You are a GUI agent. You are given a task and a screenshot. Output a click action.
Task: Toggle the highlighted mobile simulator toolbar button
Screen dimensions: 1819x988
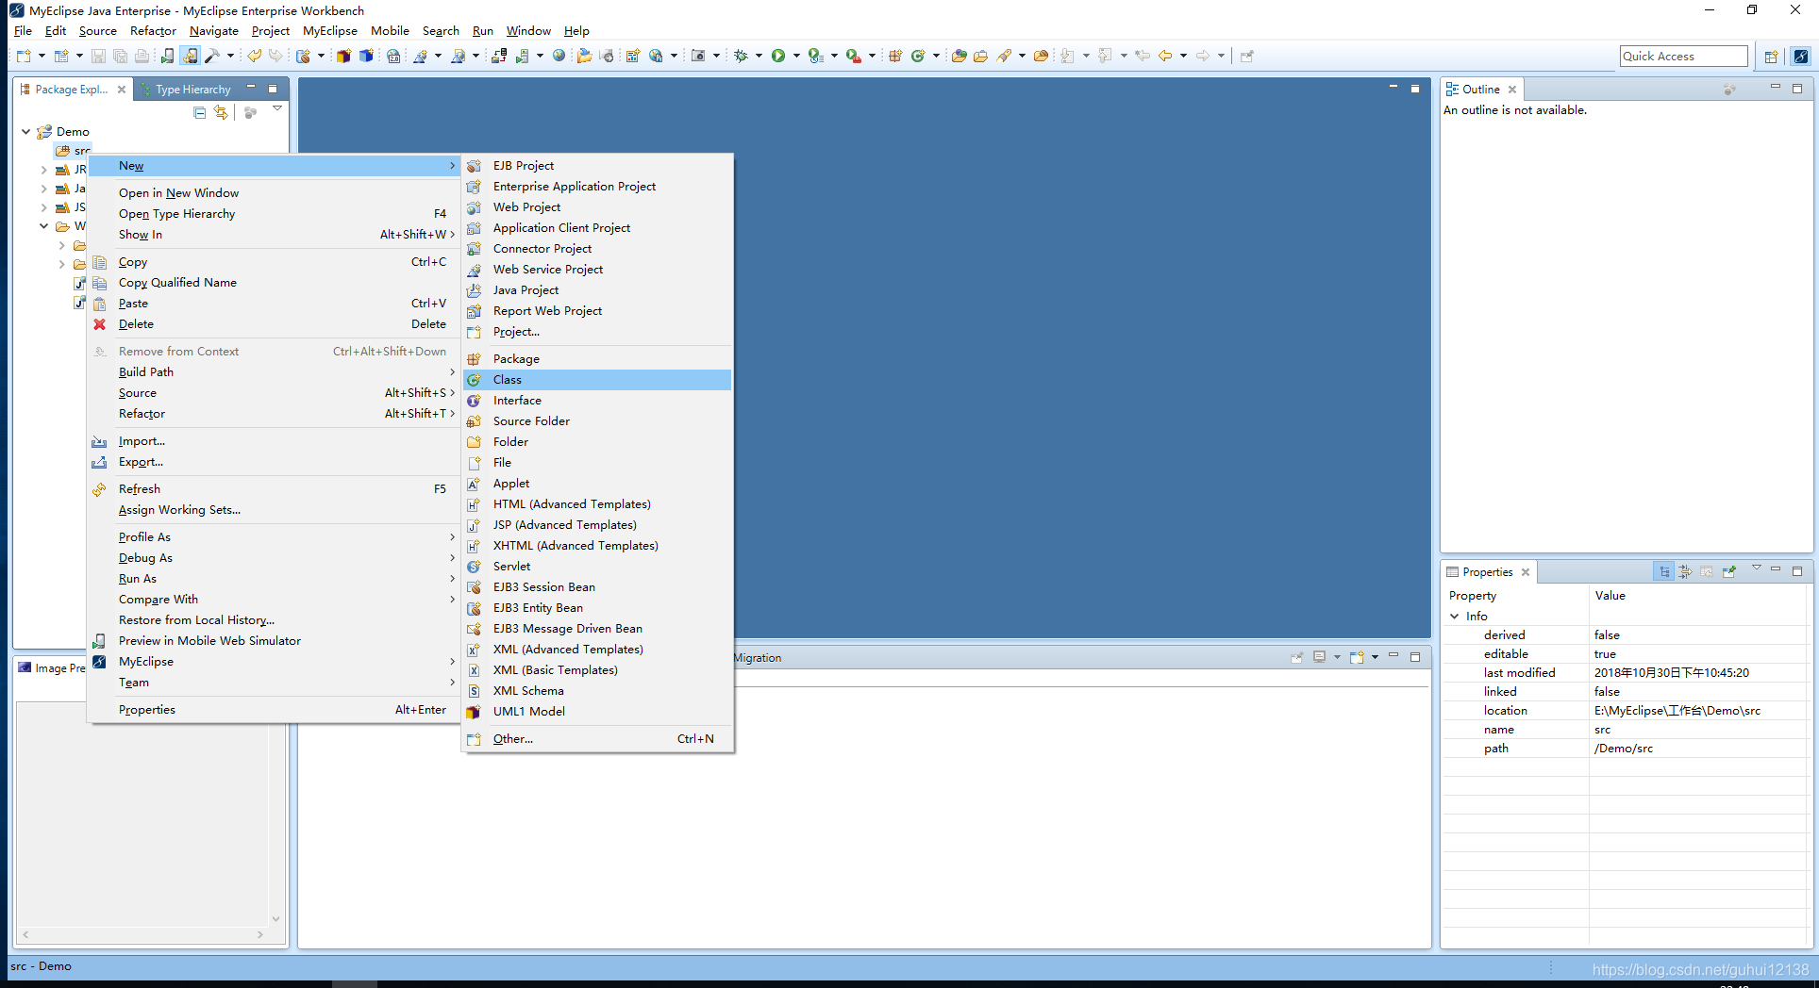pos(190,56)
